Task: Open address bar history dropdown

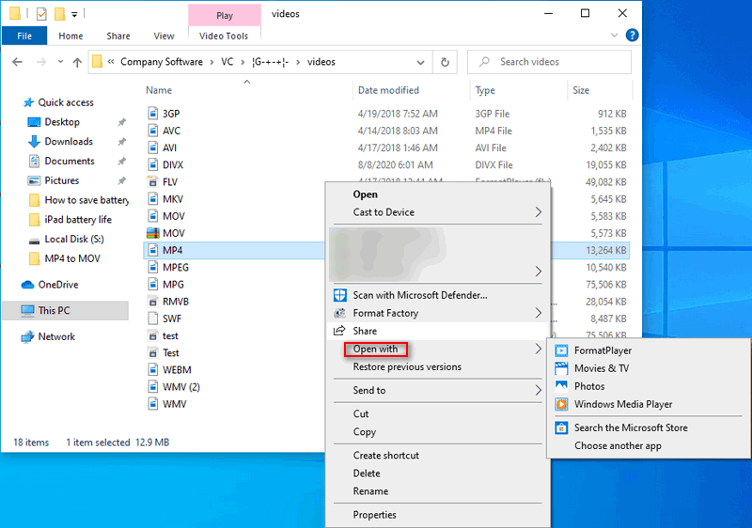Action: click(420, 62)
